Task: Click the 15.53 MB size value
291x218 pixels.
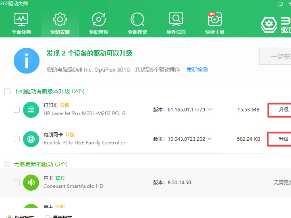Action: click(248, 110)
